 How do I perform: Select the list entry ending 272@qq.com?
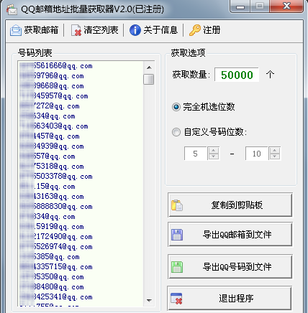tap(50, 106)
